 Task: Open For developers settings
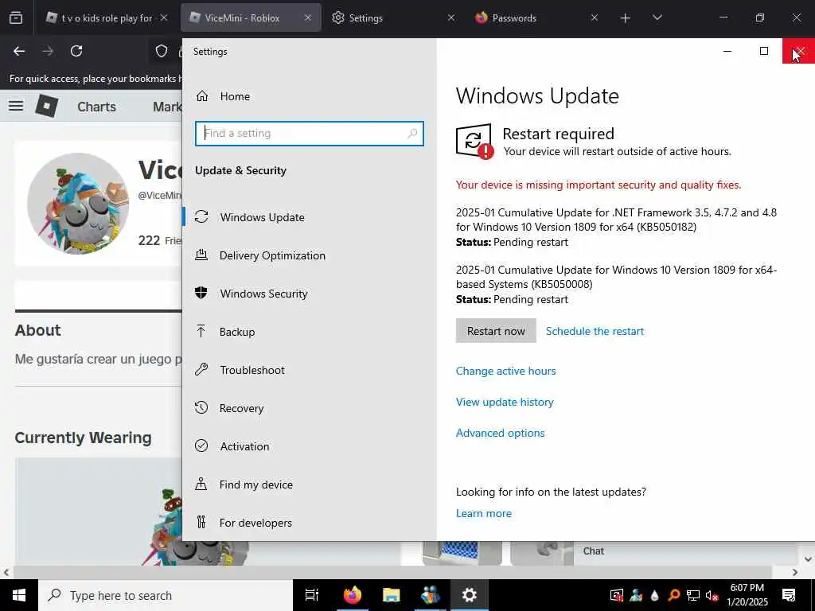click(255, 523)
